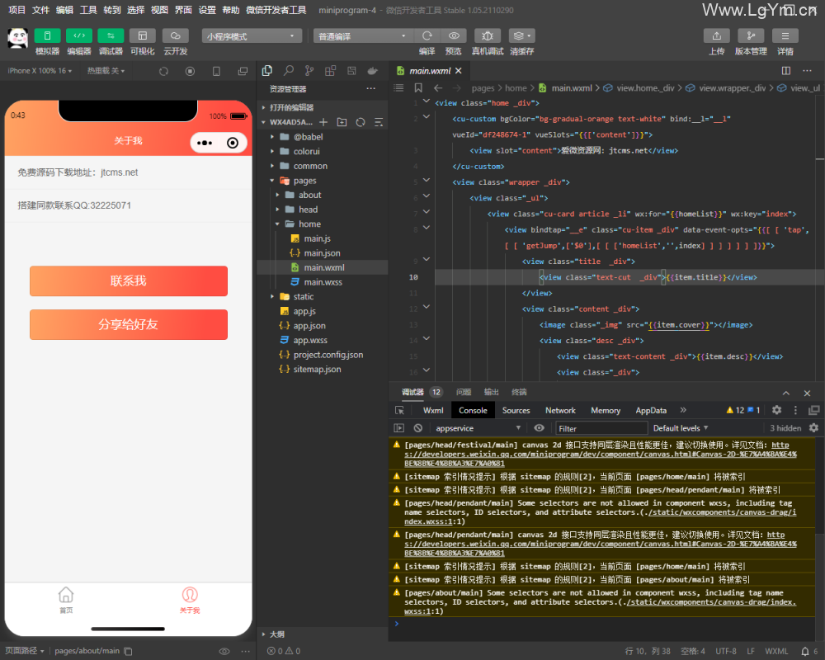Toggle live expression eye in console

tap(540, 428)
